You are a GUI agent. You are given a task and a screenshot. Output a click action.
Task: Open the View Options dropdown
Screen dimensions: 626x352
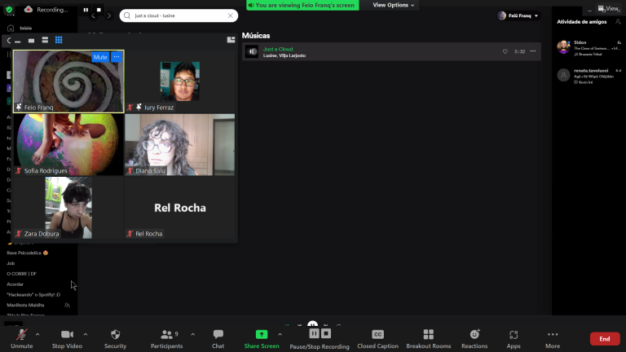(393, 5)
